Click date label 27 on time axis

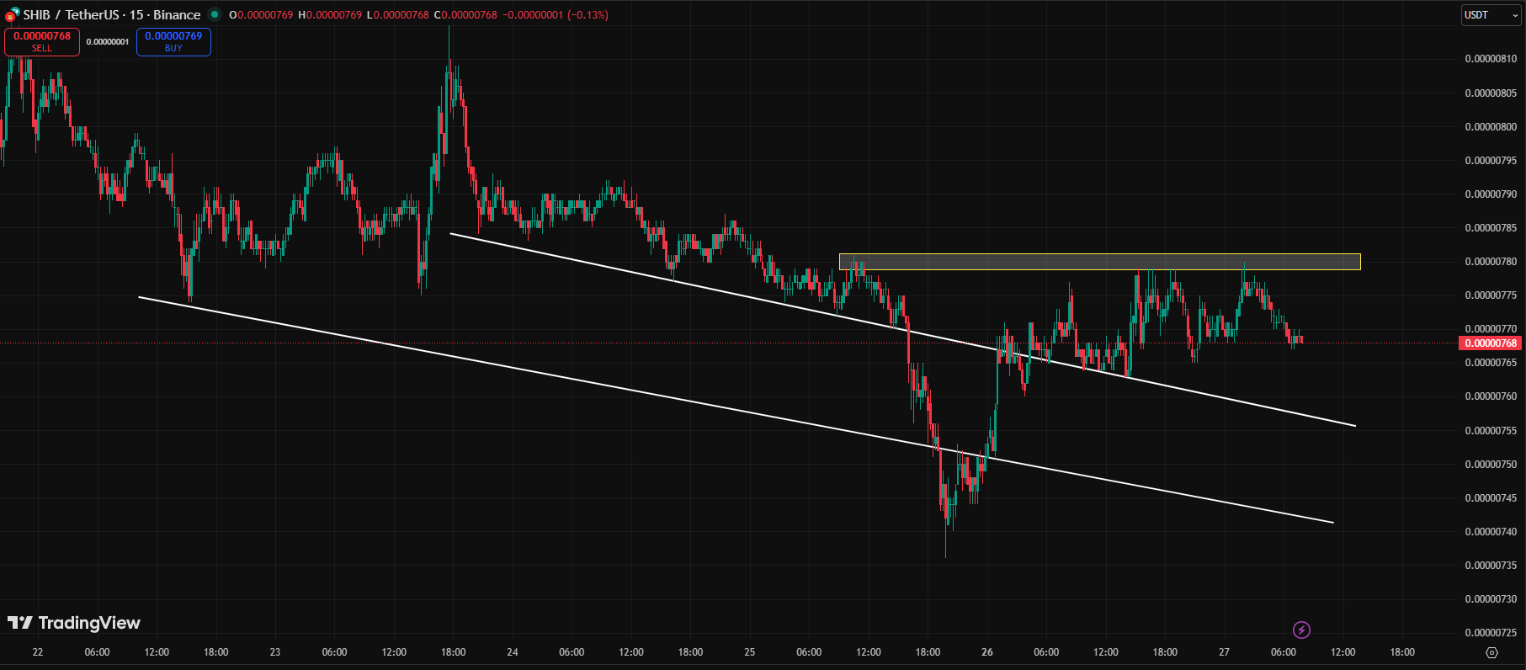1224,652
